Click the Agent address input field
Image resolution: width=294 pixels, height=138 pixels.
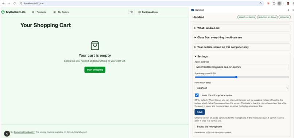click(241, 67)
